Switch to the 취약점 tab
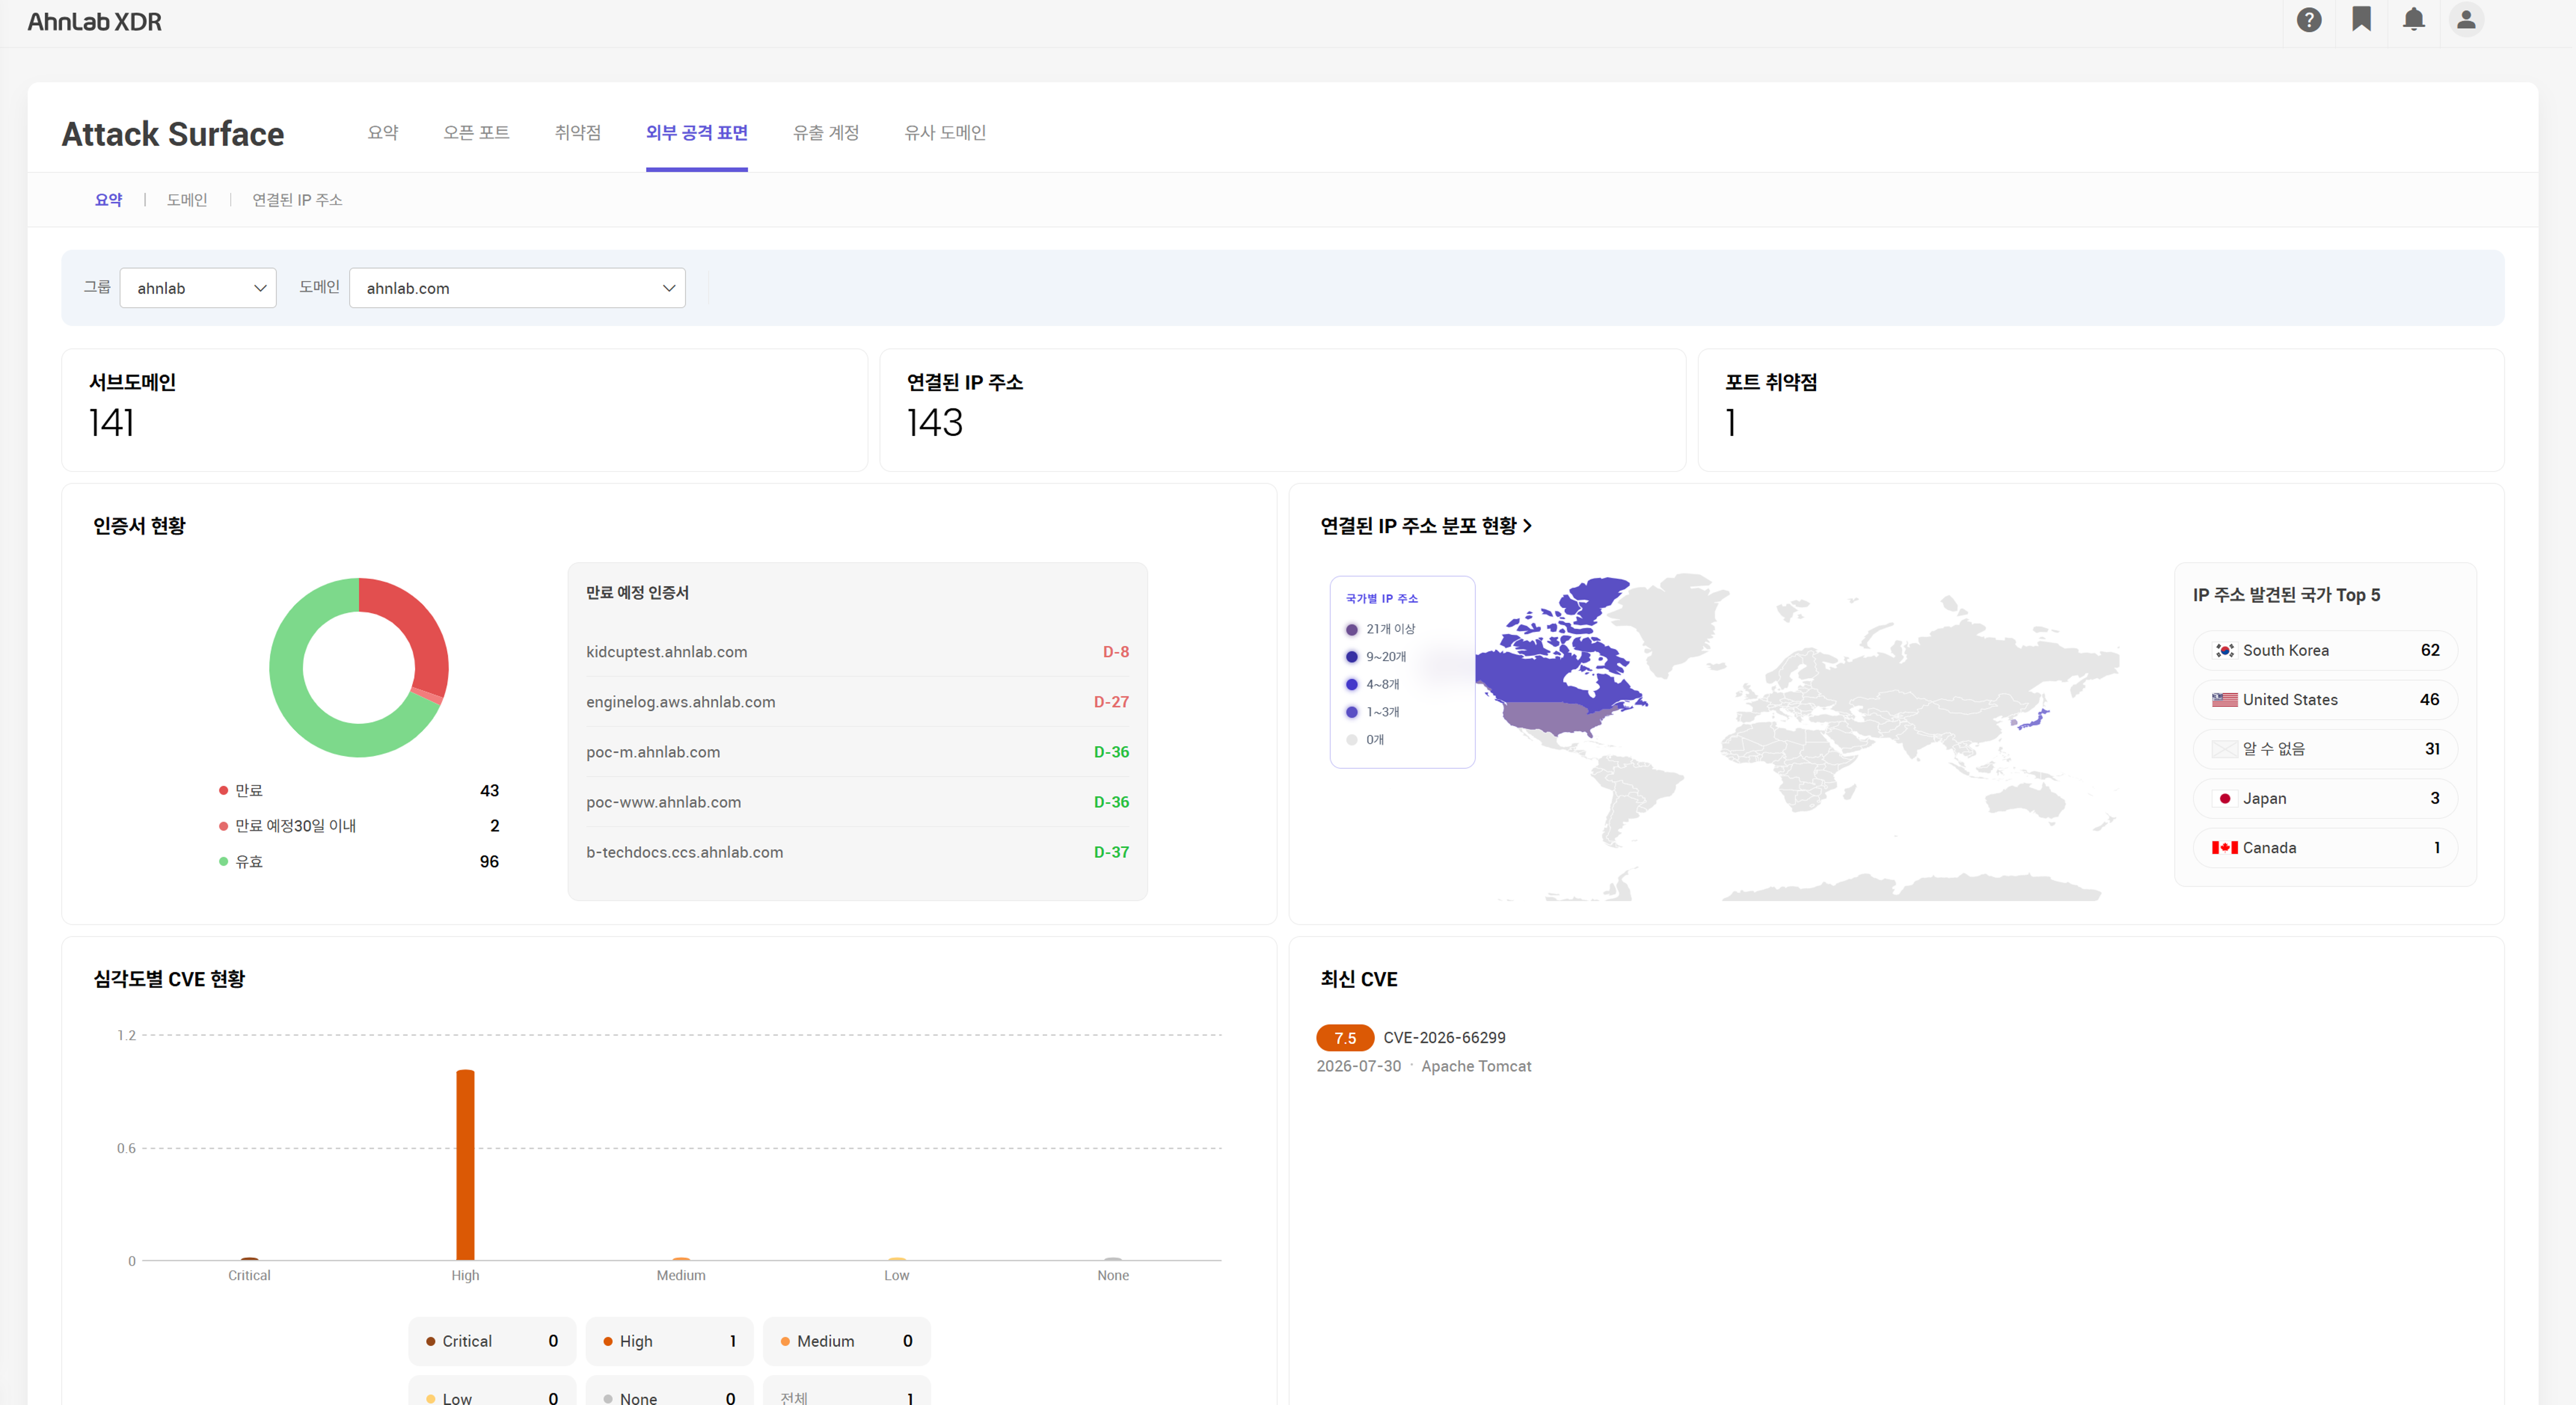2576x1405 pixels. point(578,132)
